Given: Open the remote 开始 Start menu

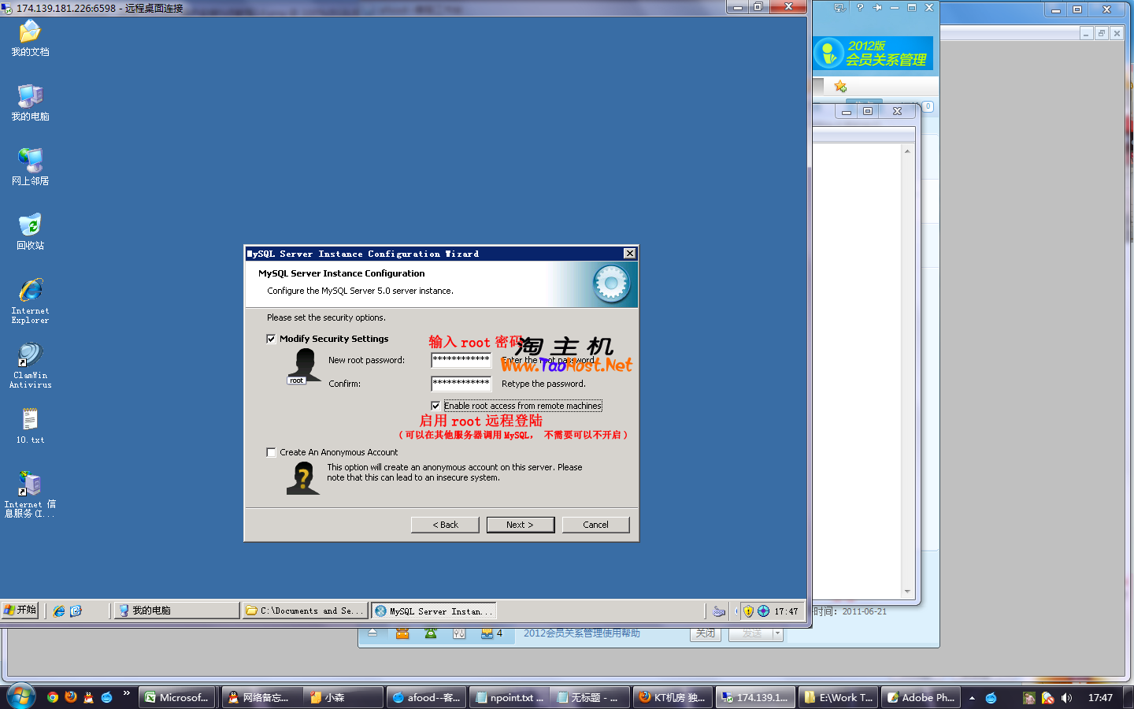Looking at the screenshot, I should pyautogui.click(x=20, y=611).
